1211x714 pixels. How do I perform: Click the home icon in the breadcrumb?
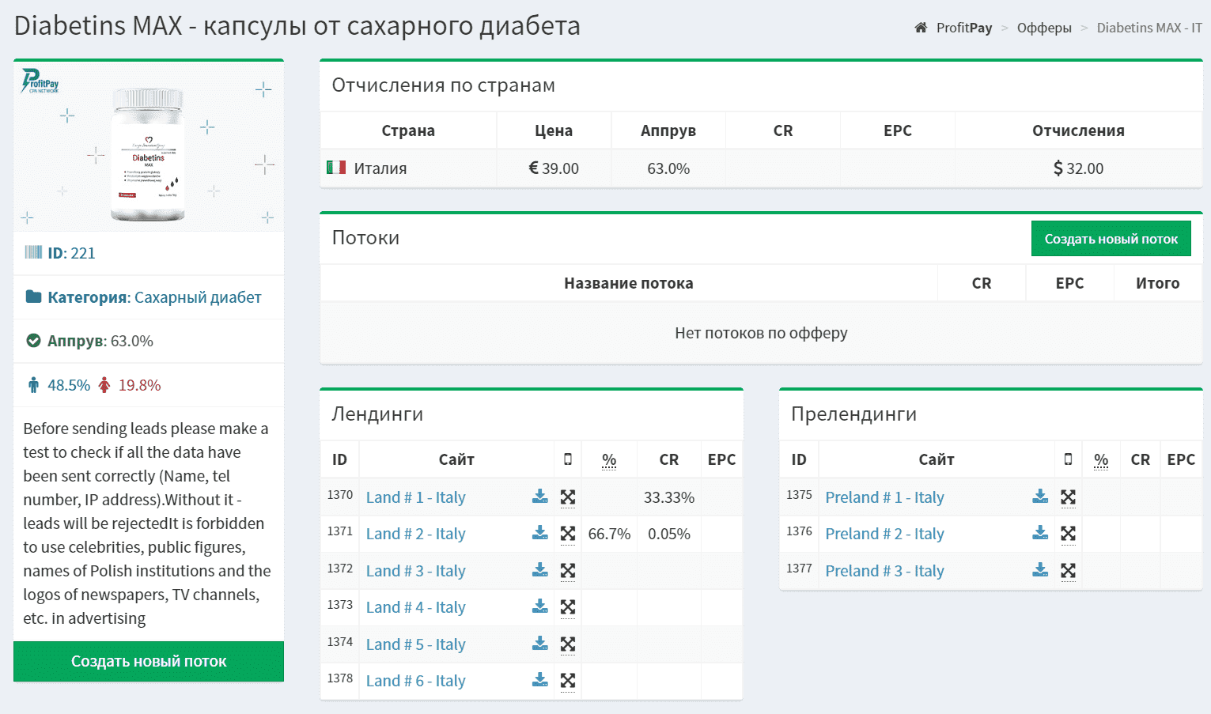click(921, 28)
